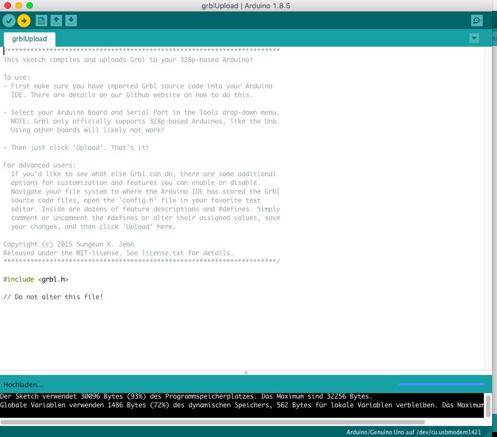Click console line 'Globale Variablen verwenden 1486 Bytes'
Image resolution: width=497 pixels, height=437 pixels.
click(x=242, y=405)
